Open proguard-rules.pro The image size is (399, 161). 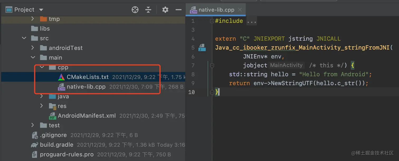pos(67,154)
